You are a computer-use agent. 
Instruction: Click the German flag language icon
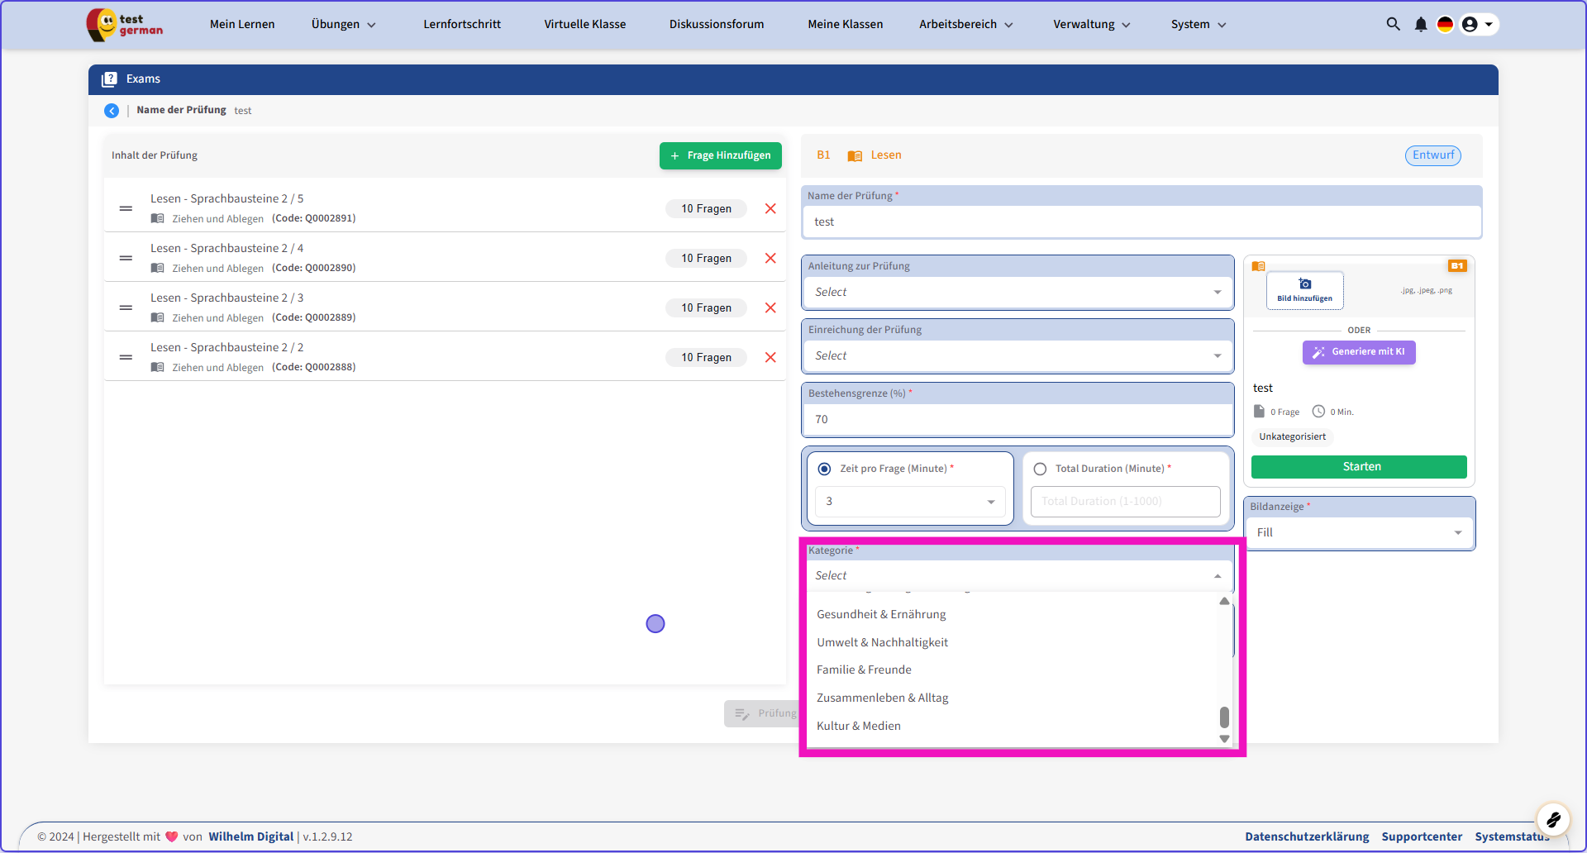coord(1445,24)
